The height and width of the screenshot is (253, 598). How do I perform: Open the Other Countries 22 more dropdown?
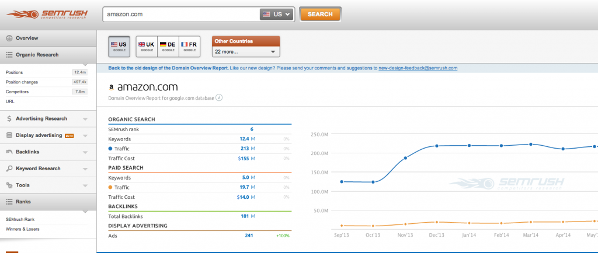(x=246, y=52)
